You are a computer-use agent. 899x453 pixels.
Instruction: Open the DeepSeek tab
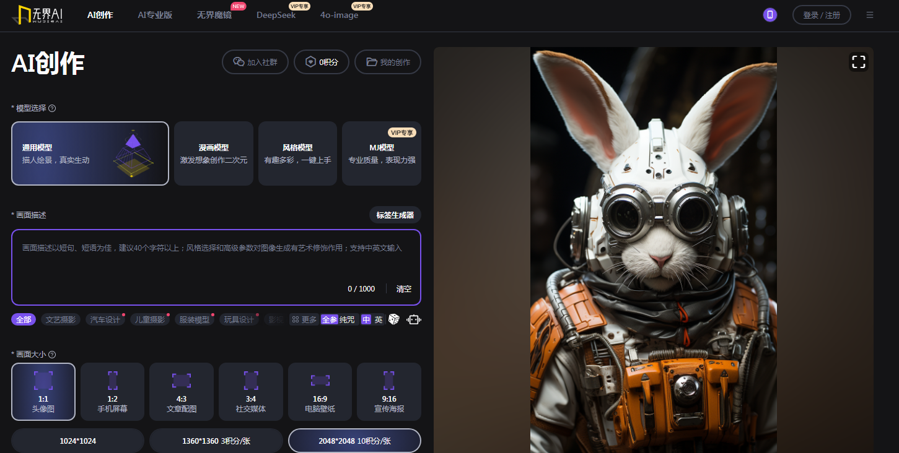tap(276, 15)
